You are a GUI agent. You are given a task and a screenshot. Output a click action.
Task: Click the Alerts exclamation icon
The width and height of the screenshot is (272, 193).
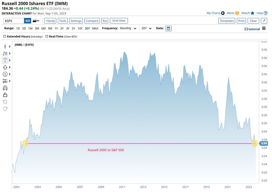(237, 13)
